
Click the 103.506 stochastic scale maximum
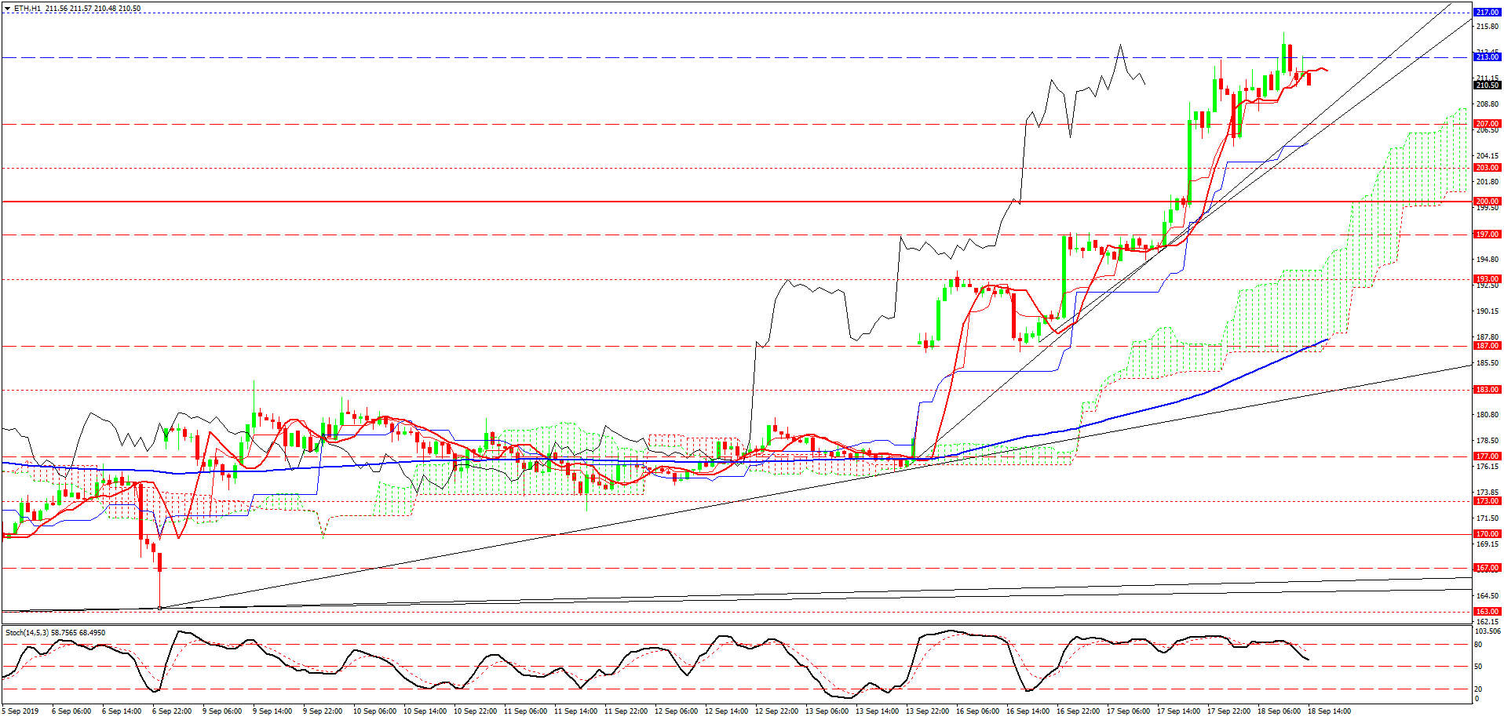pos(1488,631)
